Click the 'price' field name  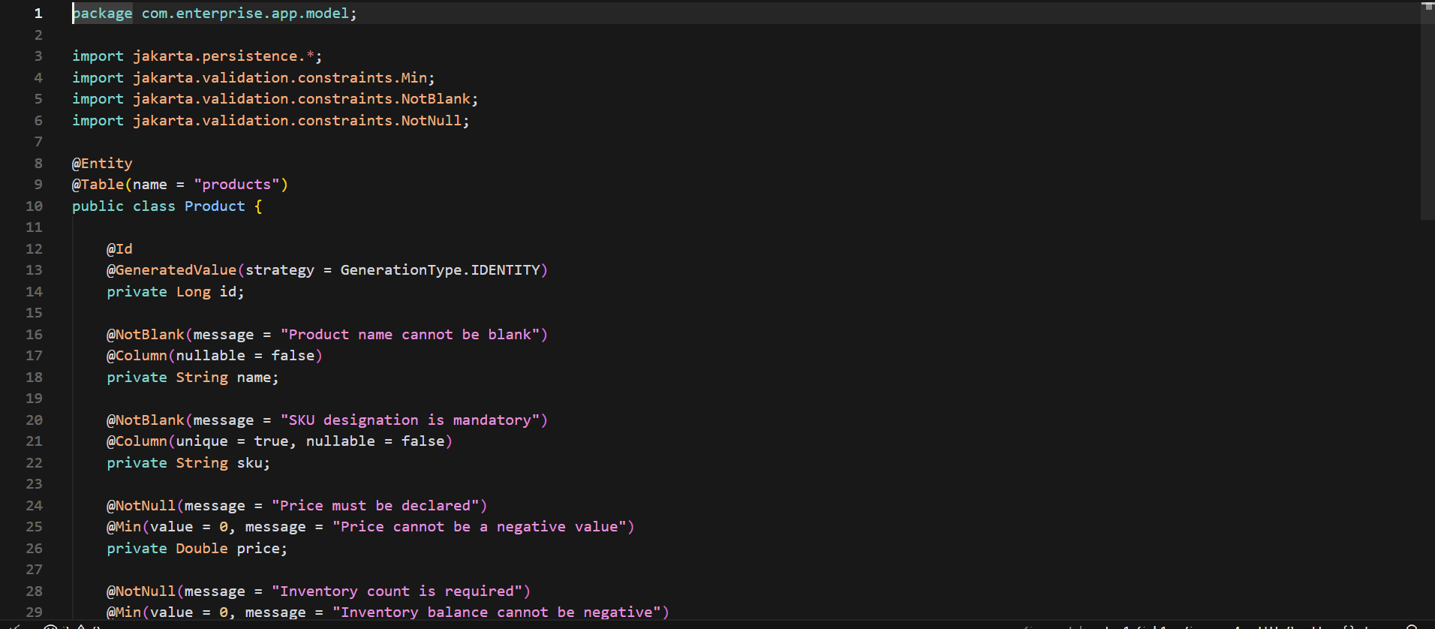click(258, 549)
